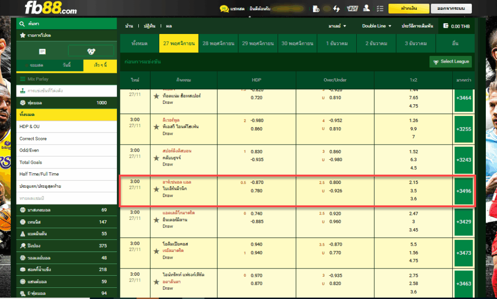Screen dimensions: 497x299
Task: Open the ปฏิทิน calendar link
Action: coord(149,26)
